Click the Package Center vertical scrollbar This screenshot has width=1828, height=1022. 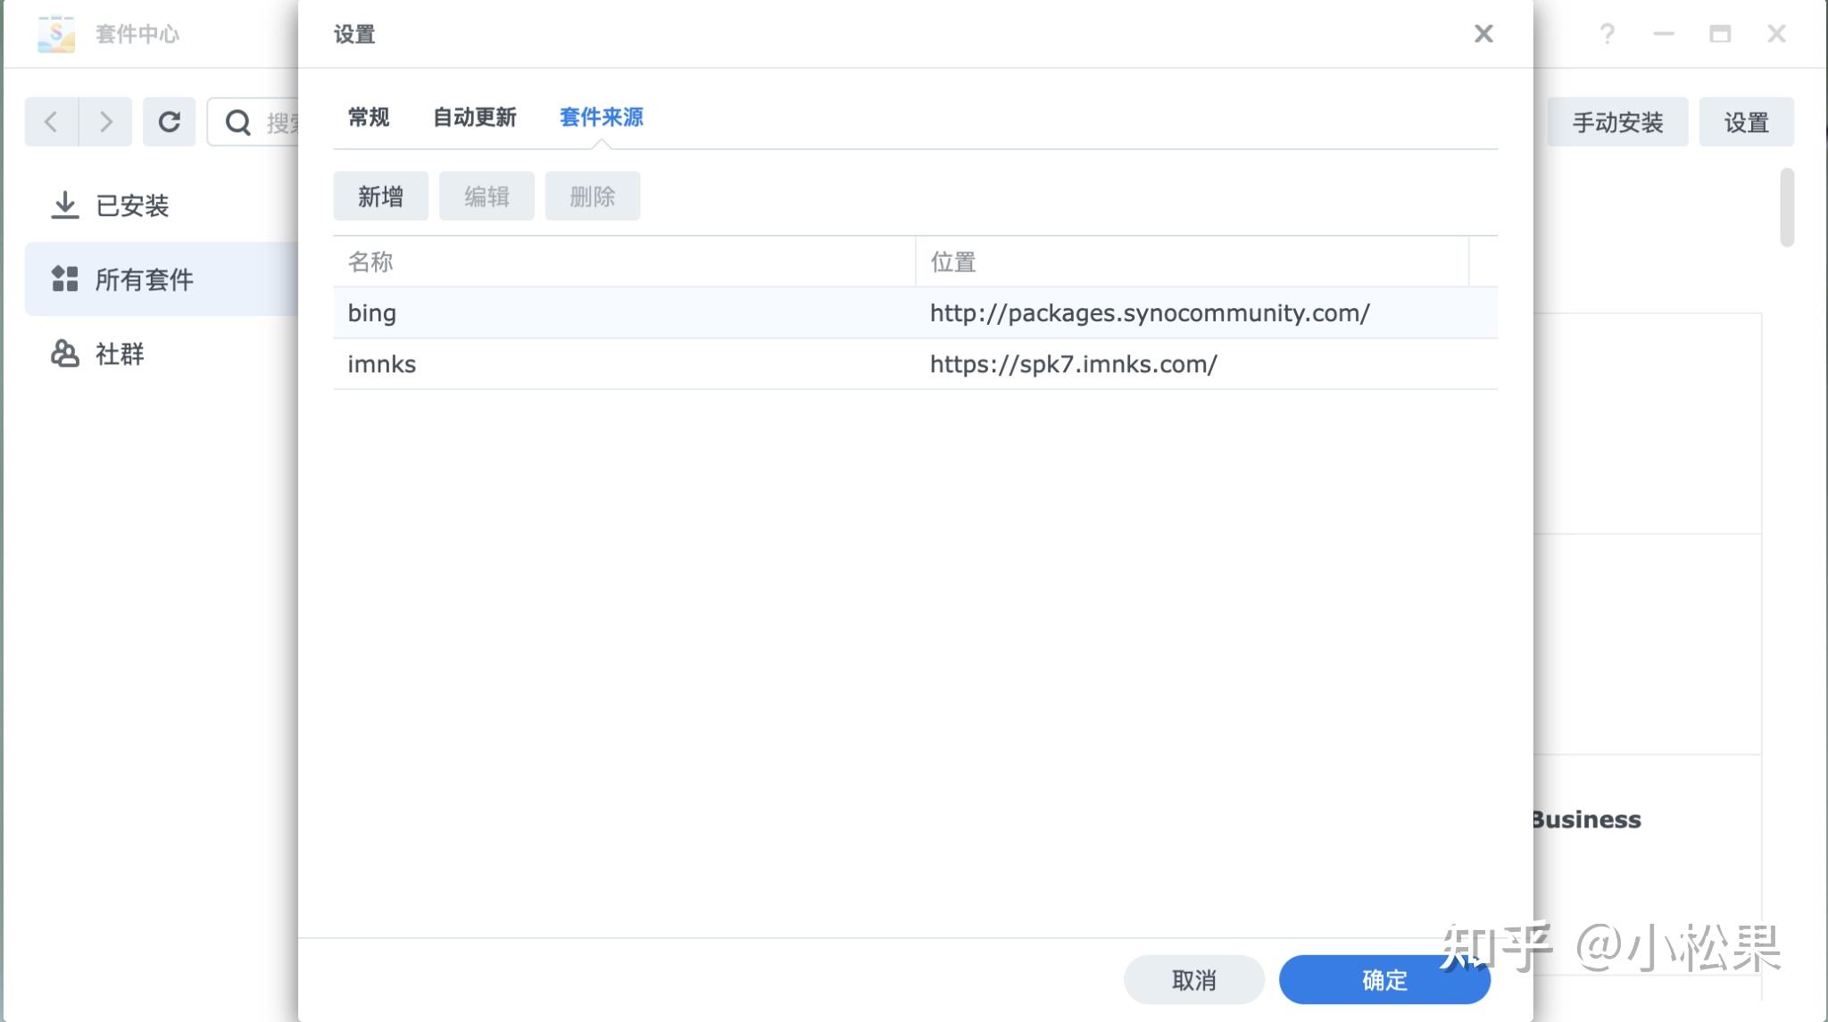[1787, 207]
